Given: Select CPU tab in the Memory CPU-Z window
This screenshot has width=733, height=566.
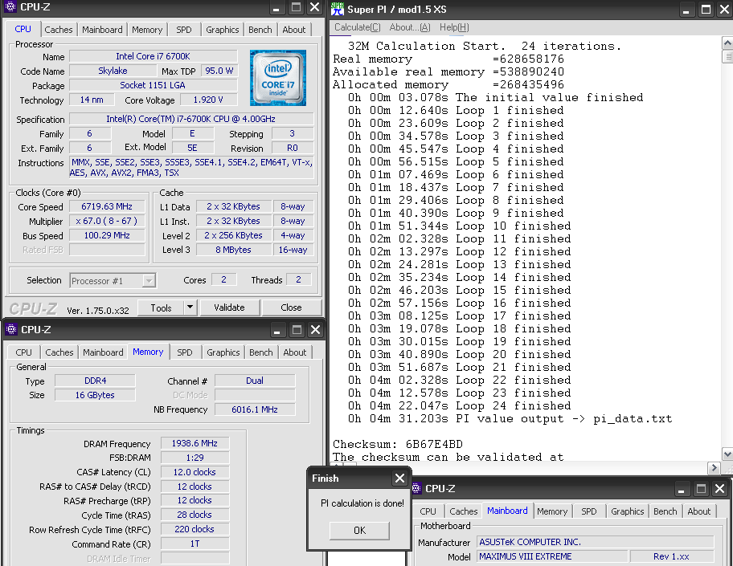Looking at the screenshot, I should pyautogui.click(x=23, y=352).
